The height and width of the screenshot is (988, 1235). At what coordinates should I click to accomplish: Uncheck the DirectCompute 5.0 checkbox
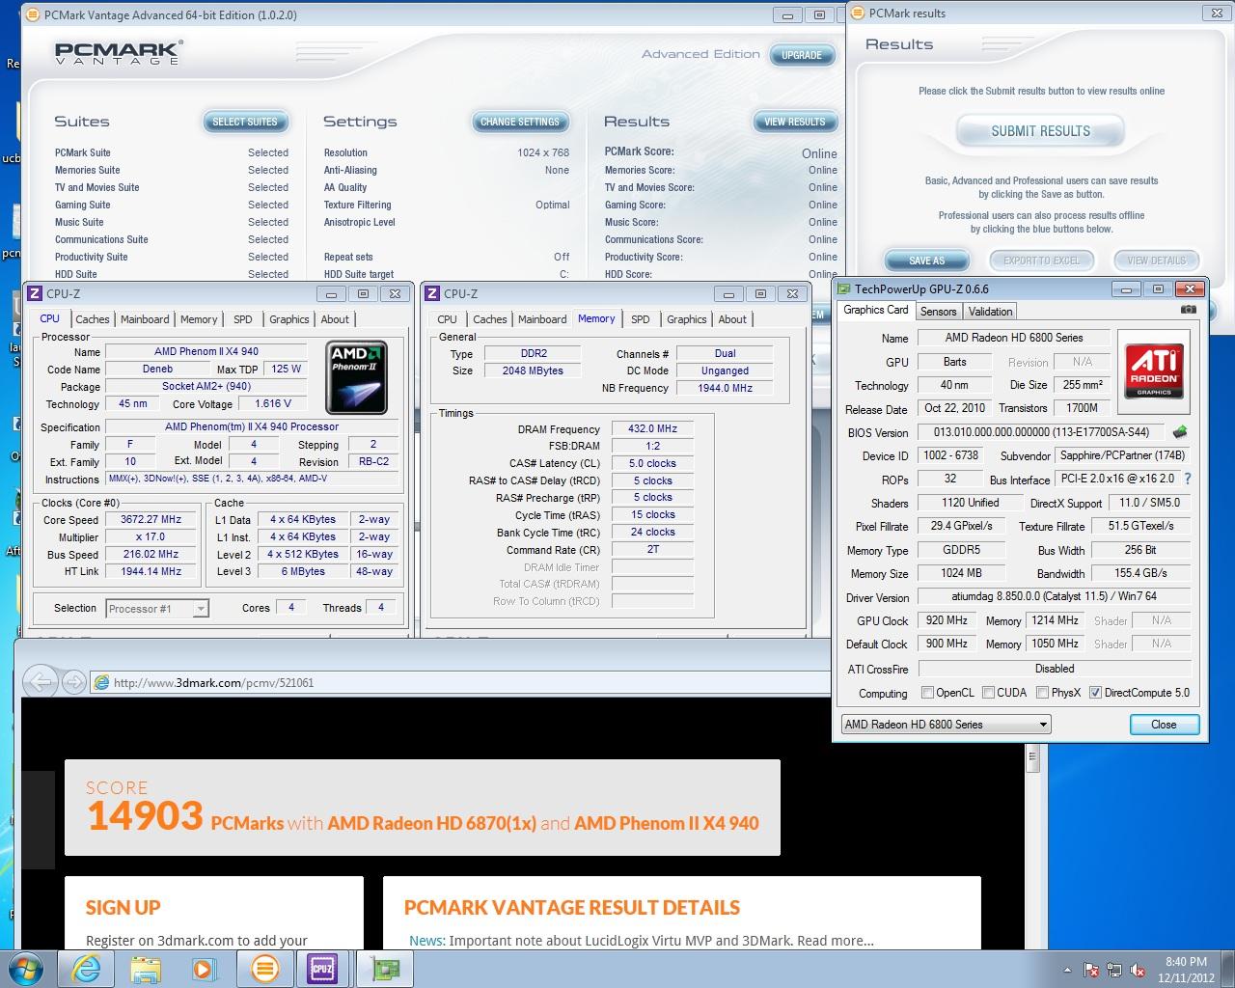[x=1095, y=692]
